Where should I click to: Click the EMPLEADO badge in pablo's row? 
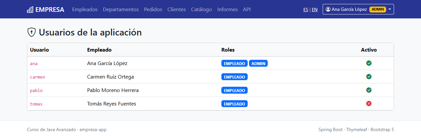[x=235, y=90]
